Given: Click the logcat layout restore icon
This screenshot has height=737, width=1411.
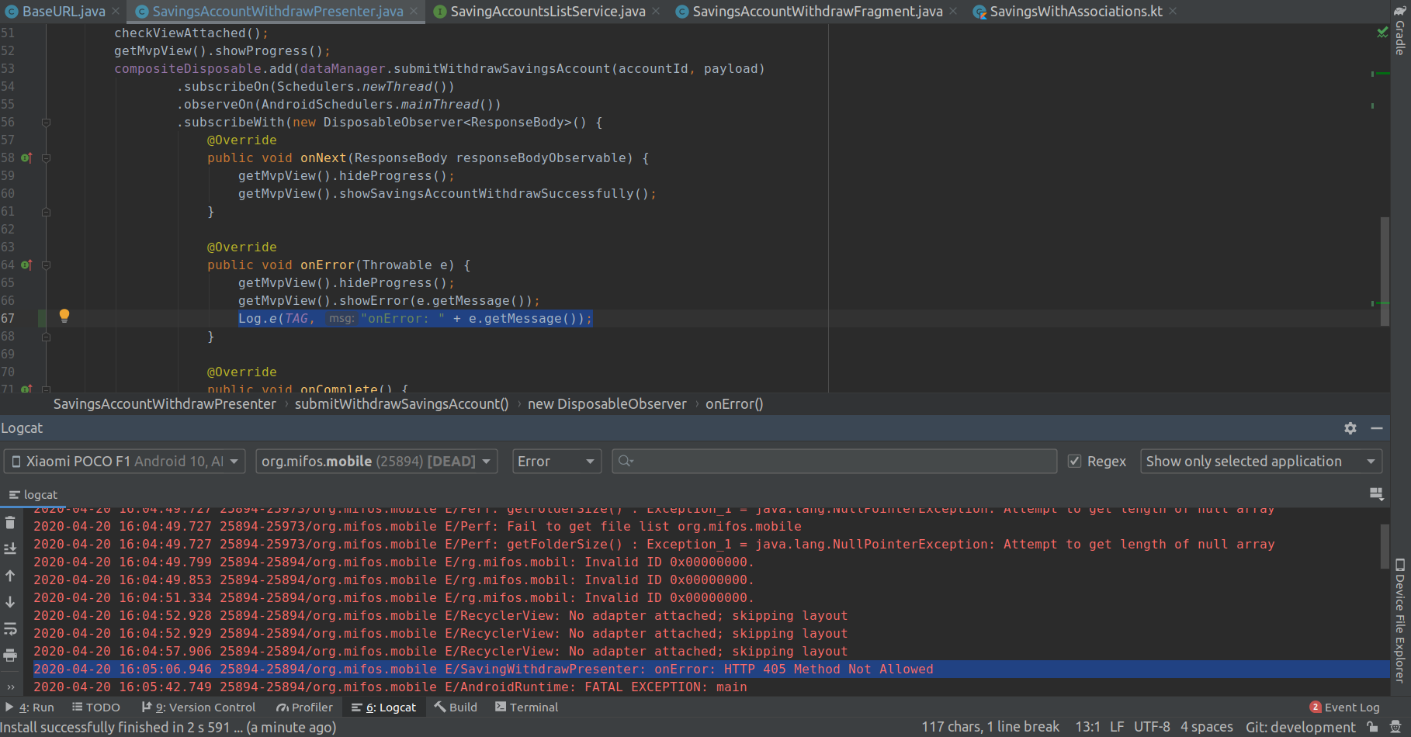Looking at the screenshot, I should [1377, 494].
